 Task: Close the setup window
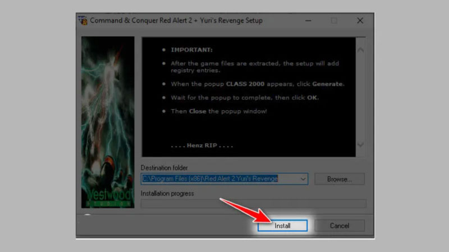[x=360, y=21]
